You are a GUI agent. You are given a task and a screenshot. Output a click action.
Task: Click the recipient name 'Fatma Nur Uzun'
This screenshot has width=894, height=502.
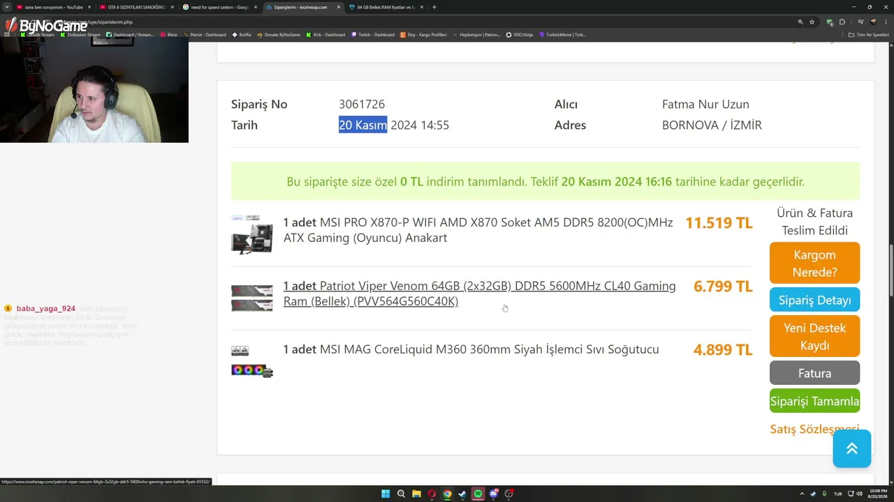tap(705, 104)
